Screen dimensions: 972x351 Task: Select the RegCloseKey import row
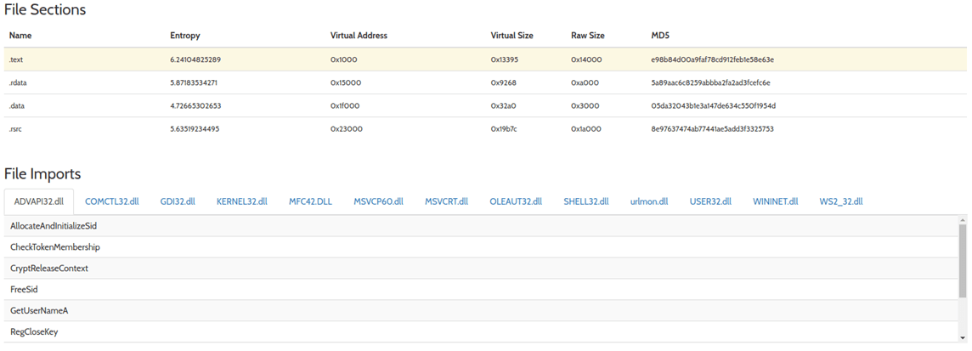click(x=481, y=331)
